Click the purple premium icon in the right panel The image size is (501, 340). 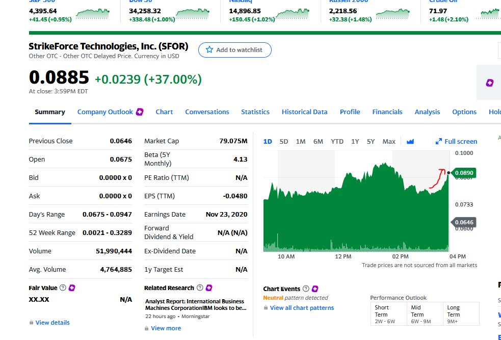[x=489, y=83]
